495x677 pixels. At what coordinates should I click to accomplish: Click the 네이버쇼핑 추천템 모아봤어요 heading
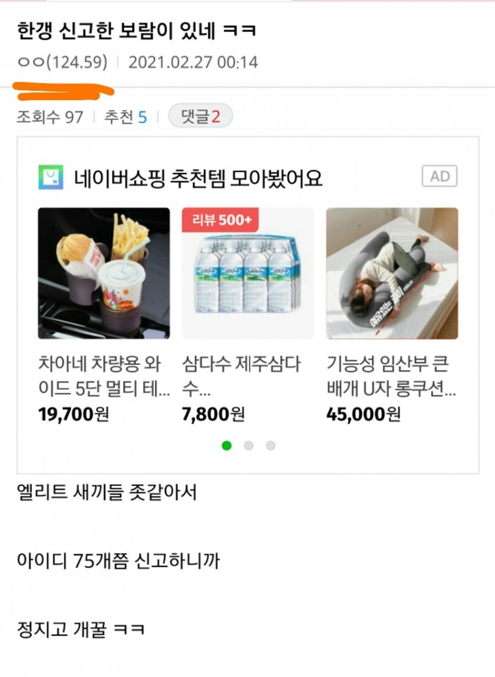pyautogui.click(x=198, y=178)
